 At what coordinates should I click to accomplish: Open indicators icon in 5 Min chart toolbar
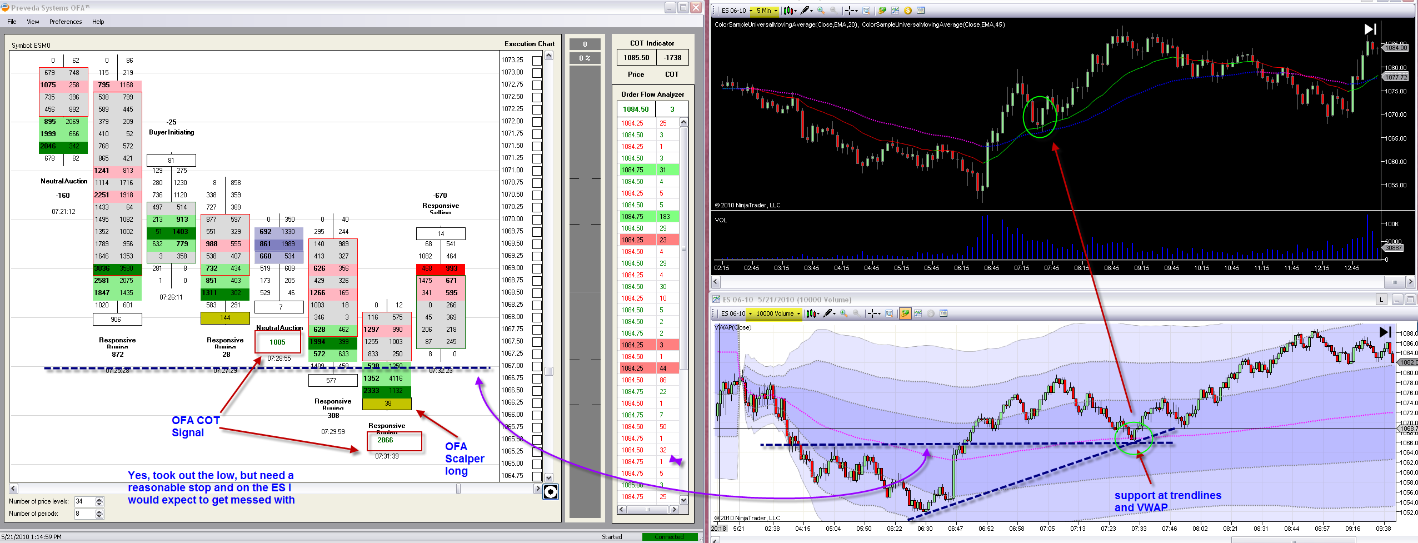pos(895,11)
